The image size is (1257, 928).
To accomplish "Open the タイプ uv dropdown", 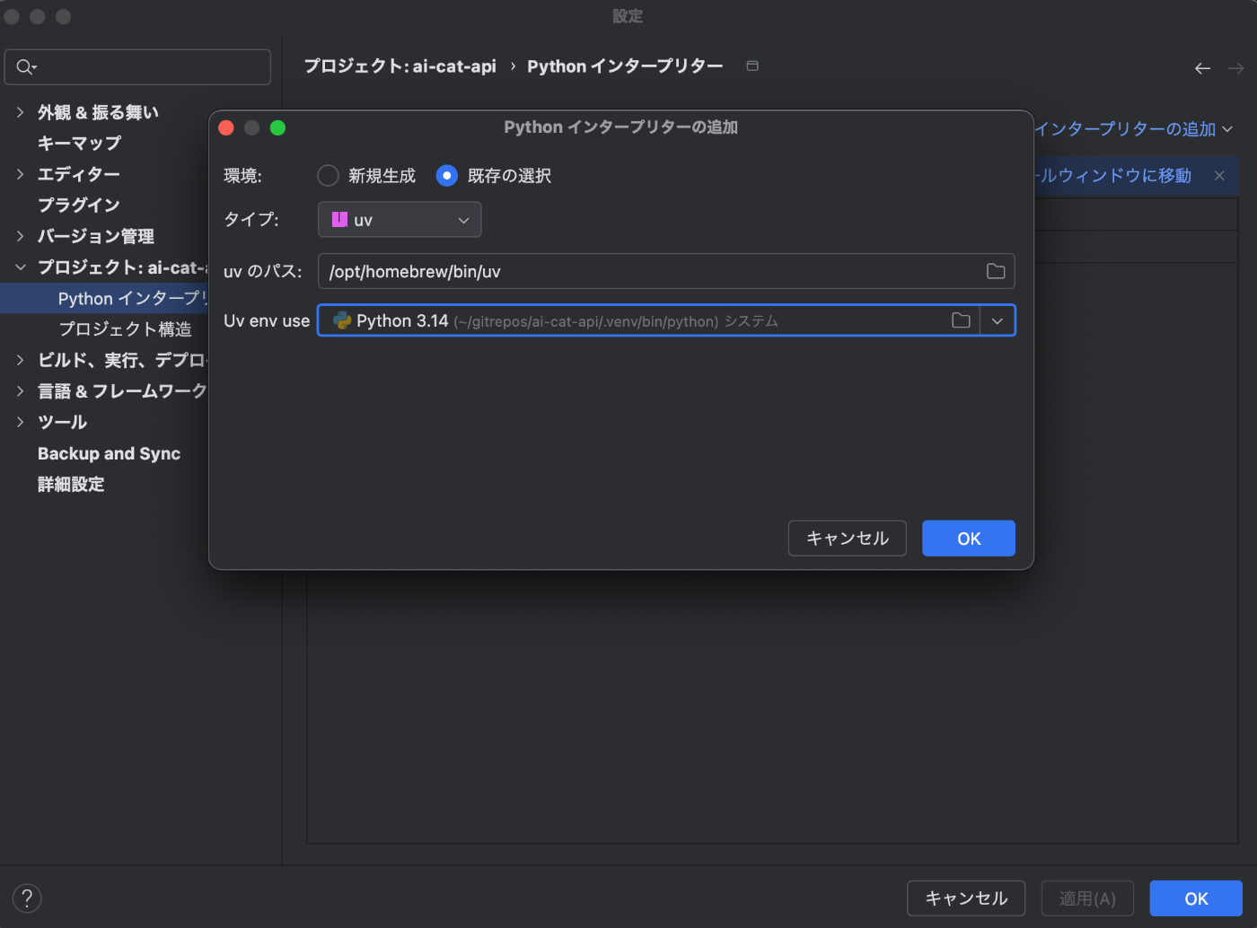I will (400, 220).
